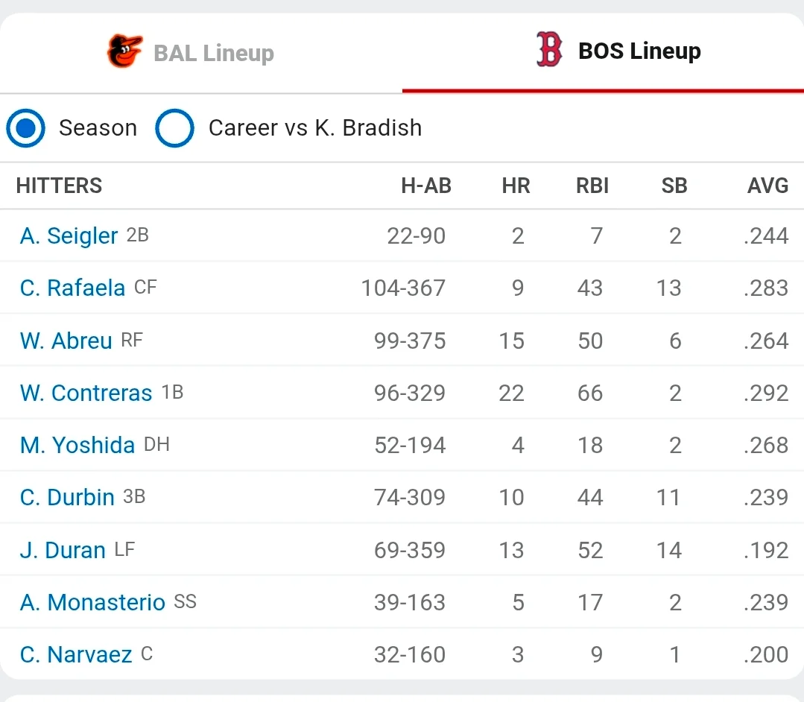Select the BOS Lineup tab
The height and width of the screenshot is (702, 804).
[x=603, y=53]
